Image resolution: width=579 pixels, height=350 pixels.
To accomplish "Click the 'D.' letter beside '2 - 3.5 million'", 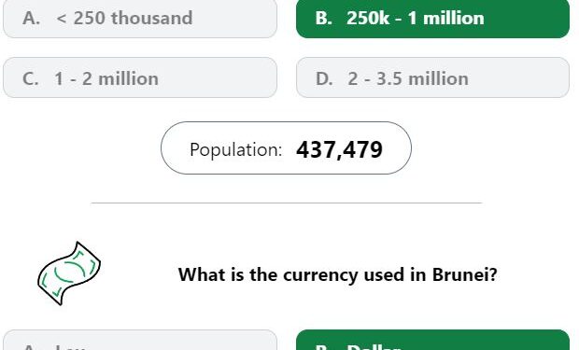I will pos(324,78).
